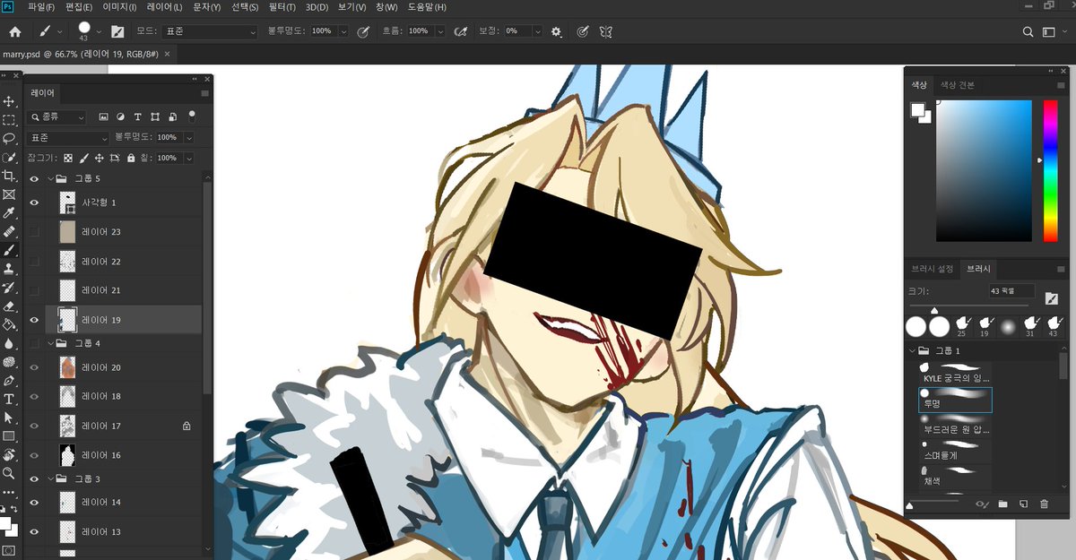Open symmetry paint butterfly options
The width and height of the screenshot is (1076, 560).
pos(606,31)
